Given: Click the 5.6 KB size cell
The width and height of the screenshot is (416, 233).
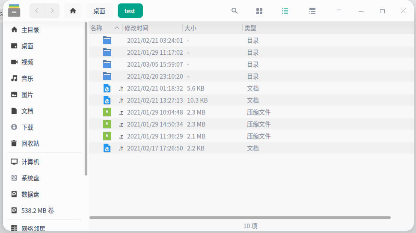Looking at the screenshot, I should pos(196,88).
